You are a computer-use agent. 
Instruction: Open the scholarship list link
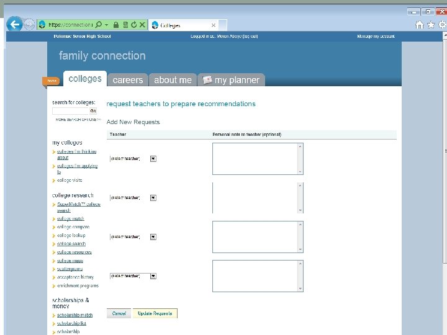click(x=71, y=323)
